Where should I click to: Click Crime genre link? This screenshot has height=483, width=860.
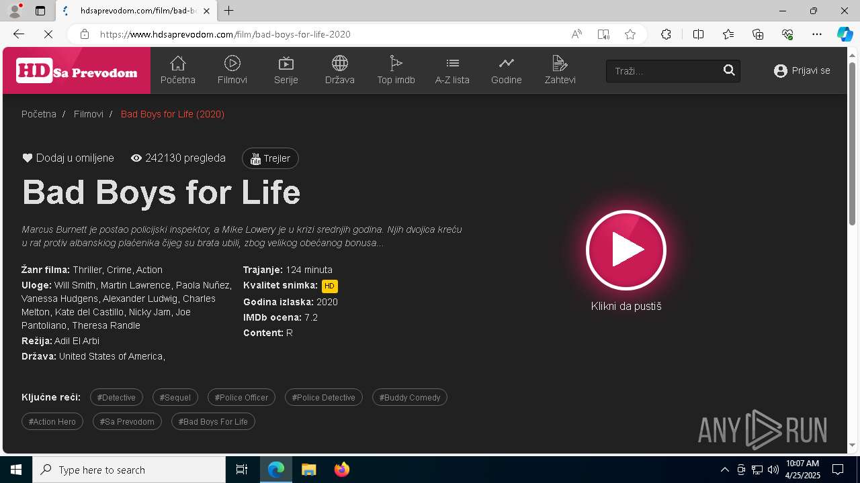(119, 270)
